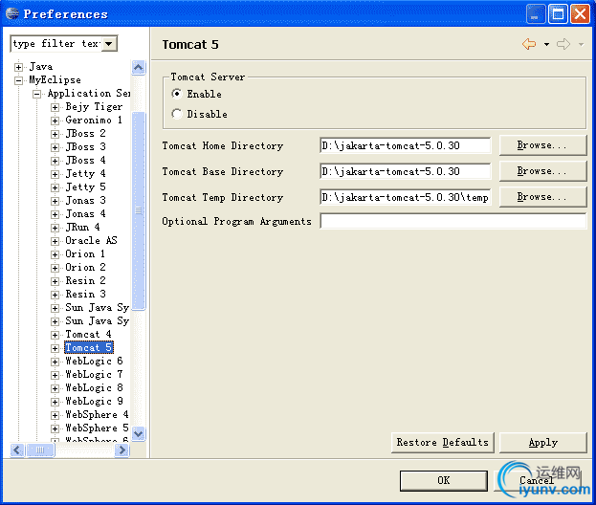Click the tree scroll-right arrow
Image resolution: width=596 pixels, height=505 pixels.
[x=121, y=450]
